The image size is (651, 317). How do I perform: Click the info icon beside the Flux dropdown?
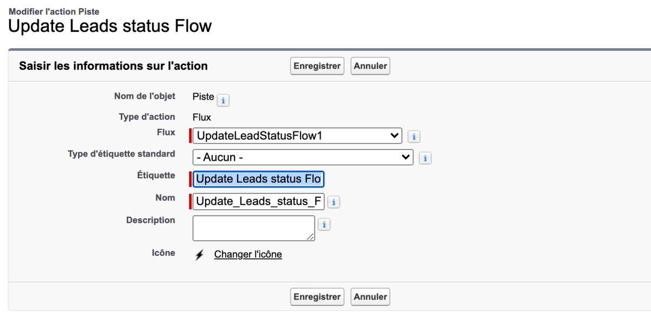pos(414,137)
